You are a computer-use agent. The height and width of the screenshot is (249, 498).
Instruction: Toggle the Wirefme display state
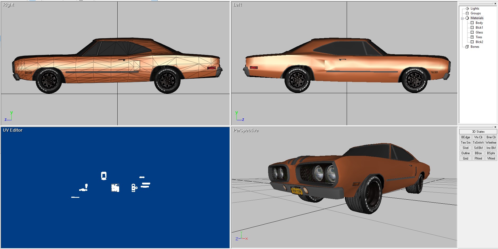[491, 143]
